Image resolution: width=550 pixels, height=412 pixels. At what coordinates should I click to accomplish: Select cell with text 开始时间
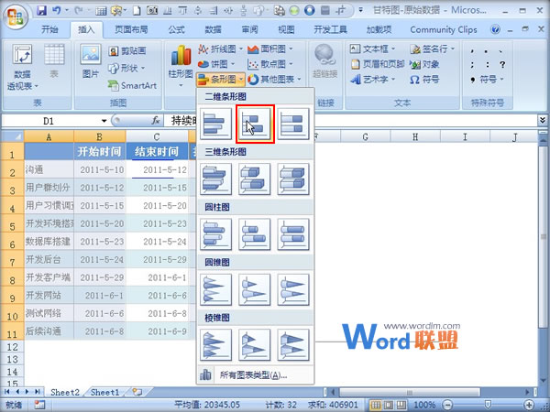[x=99, y=151]
